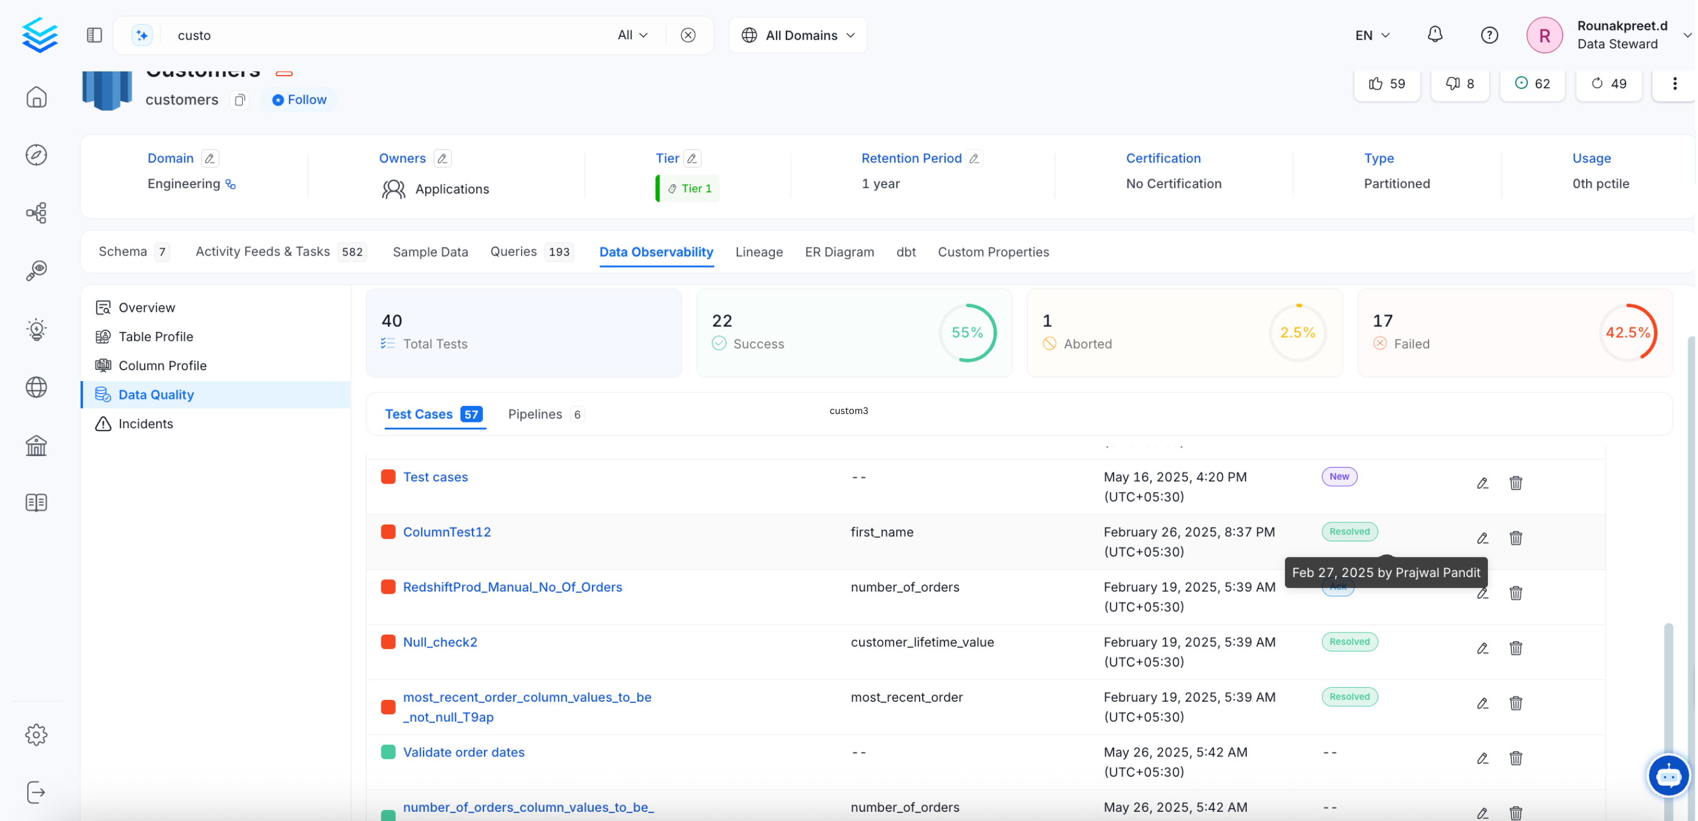
Task: Edit the Null_check2 test case
Action: pyautogui.click(x=1482, y=649)
